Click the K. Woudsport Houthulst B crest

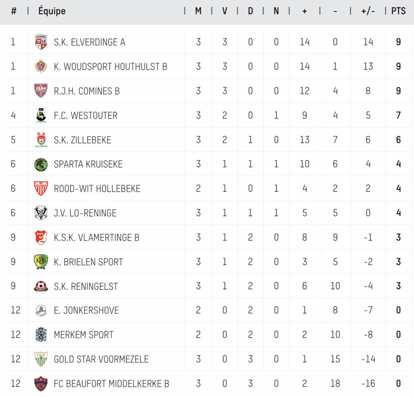click(x=41, y=67)
